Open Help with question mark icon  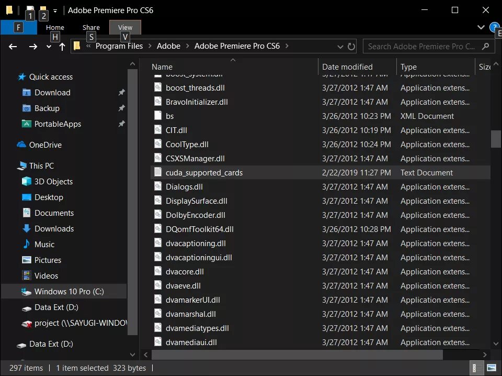[494, 27]
